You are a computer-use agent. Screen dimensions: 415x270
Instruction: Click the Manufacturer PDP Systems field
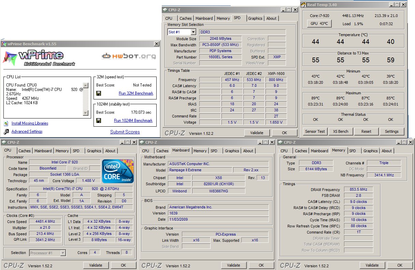[x=220, y=51]
